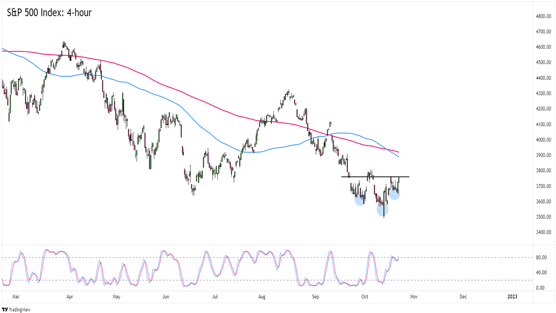Viewport: 556px width, 313px height.
Task: Click the Jul date label
Action: [215, 296]
